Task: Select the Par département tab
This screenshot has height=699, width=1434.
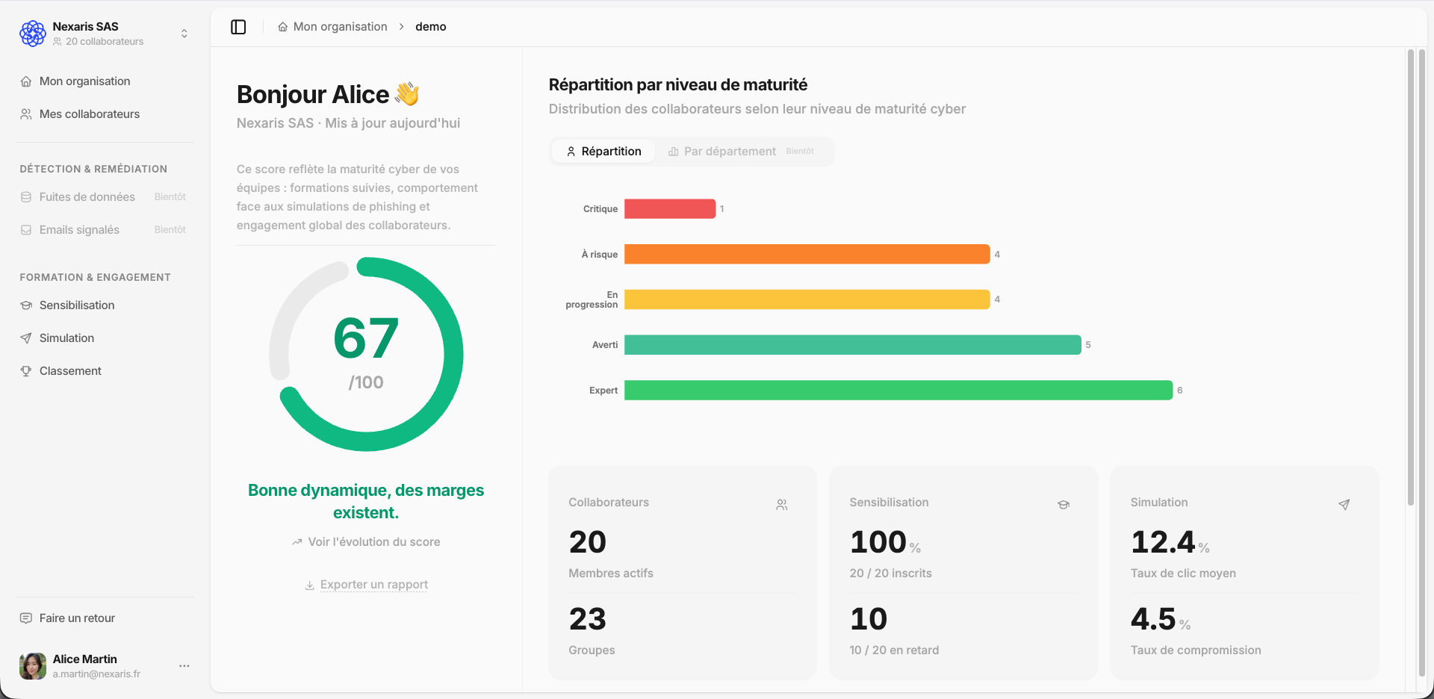Action: click(741, 152)
